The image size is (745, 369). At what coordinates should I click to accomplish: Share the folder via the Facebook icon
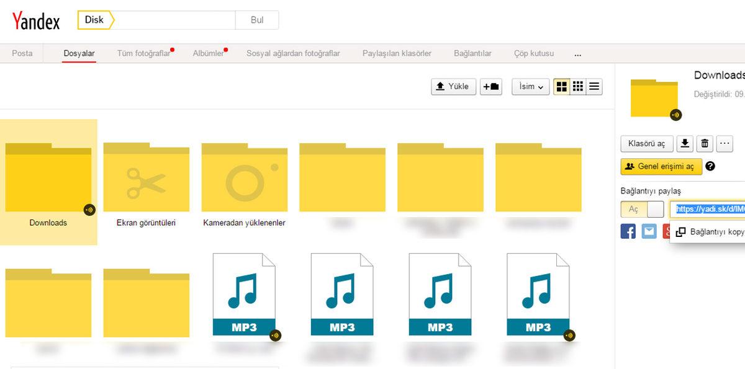coord(628,231)
